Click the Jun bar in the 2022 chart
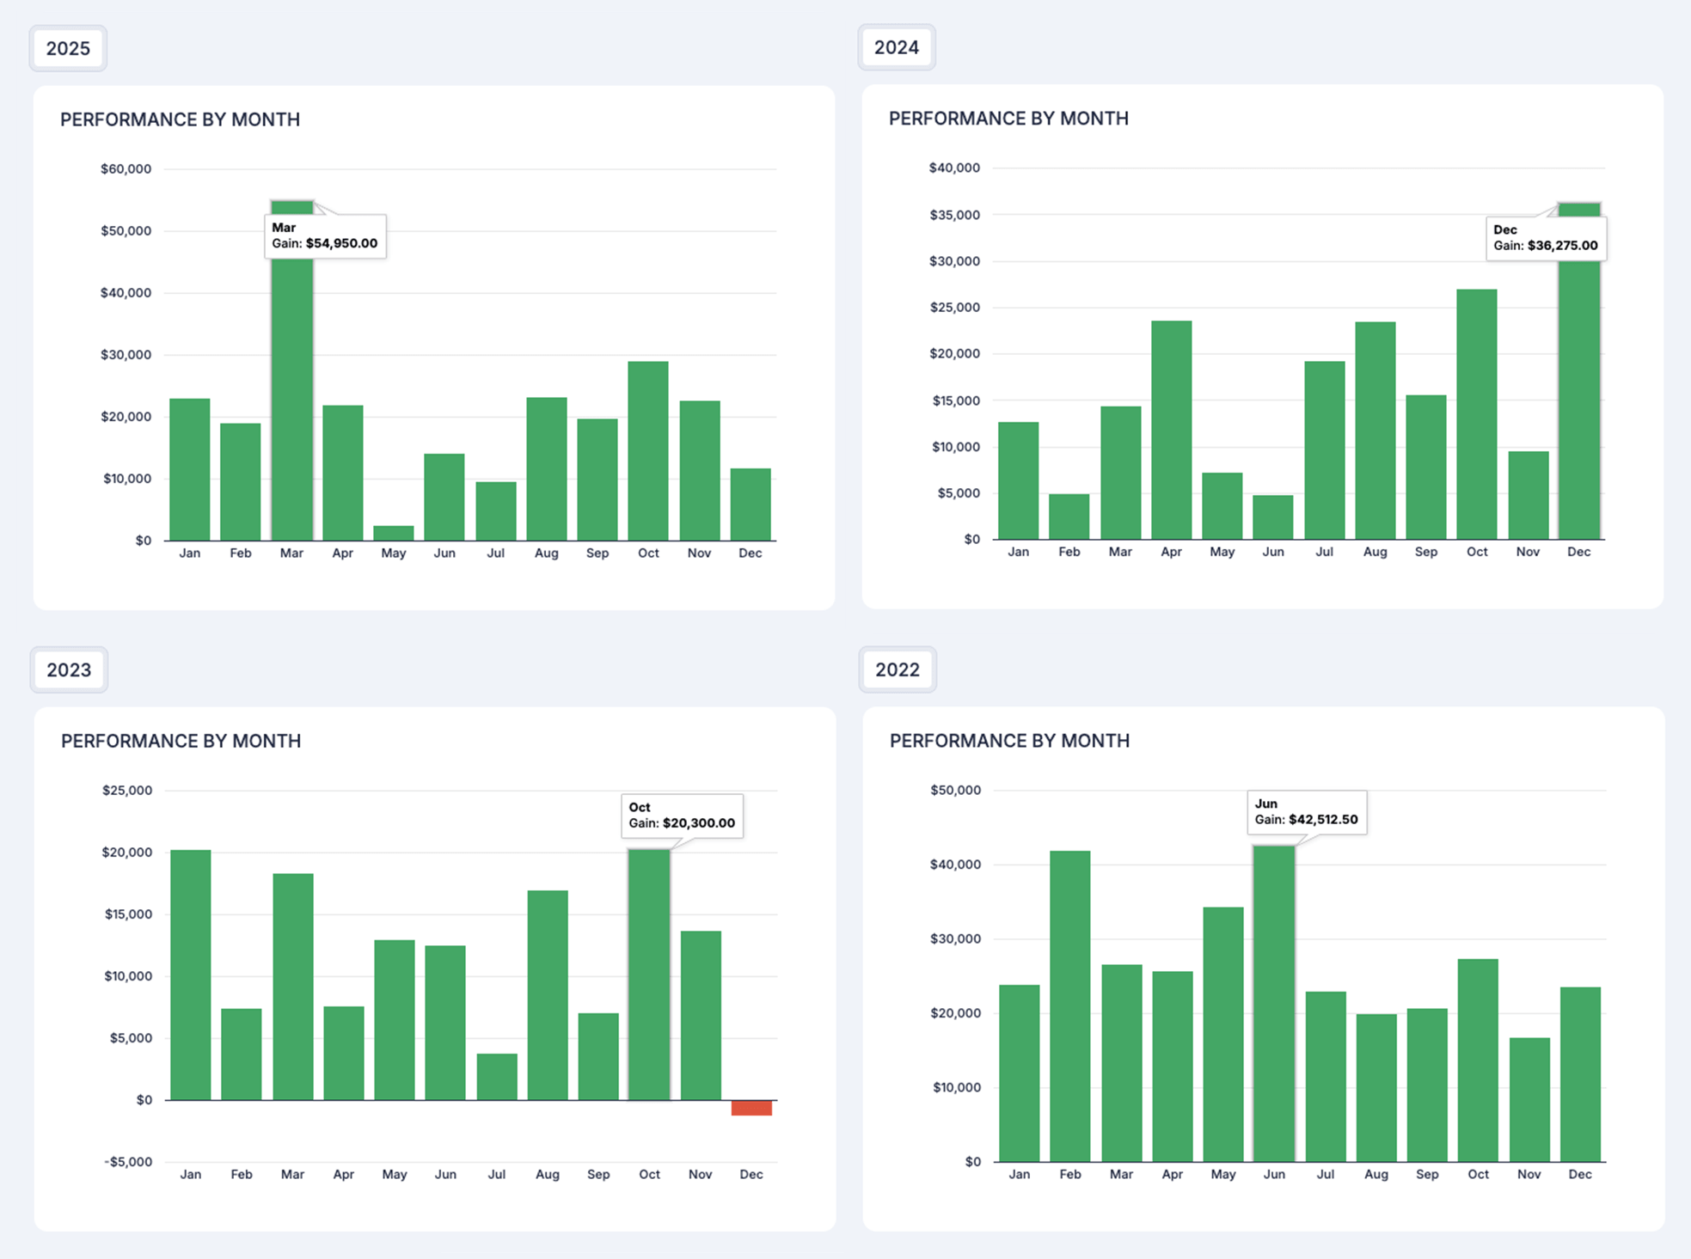The image size is (1691, 1259). point(1273,1005)
